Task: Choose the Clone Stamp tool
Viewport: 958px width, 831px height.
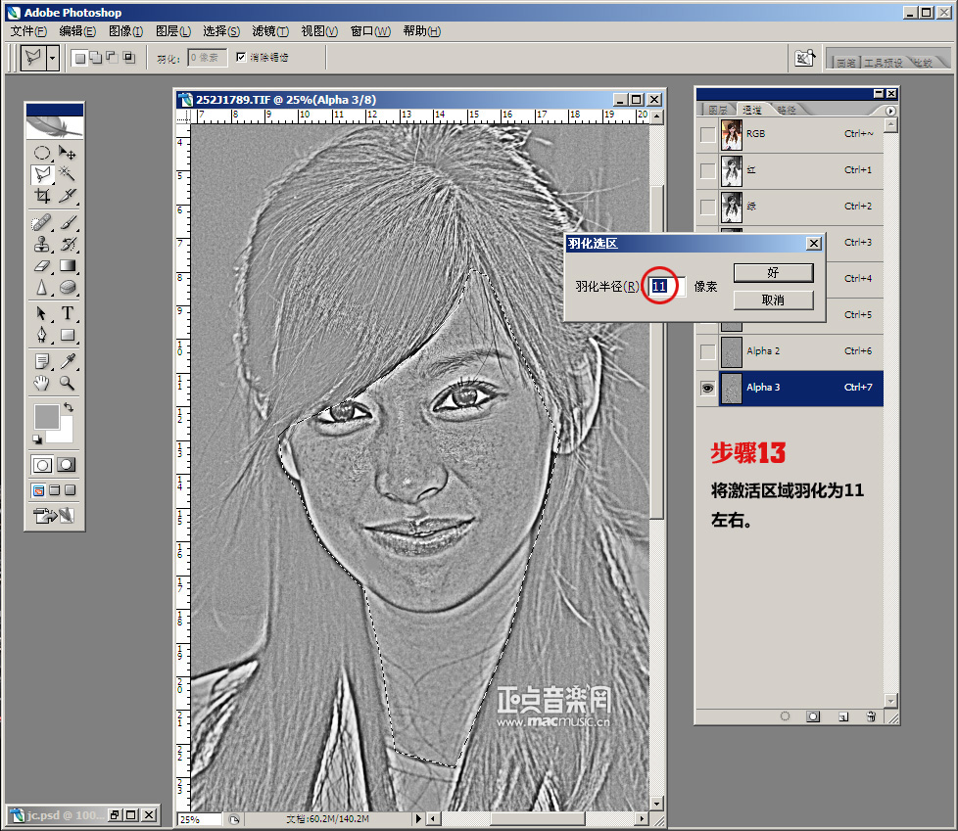Action: [x=42, y=244]
